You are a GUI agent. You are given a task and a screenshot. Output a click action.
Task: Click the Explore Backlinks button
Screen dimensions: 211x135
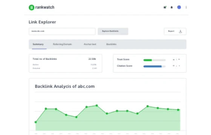click(x=113, y=31)
